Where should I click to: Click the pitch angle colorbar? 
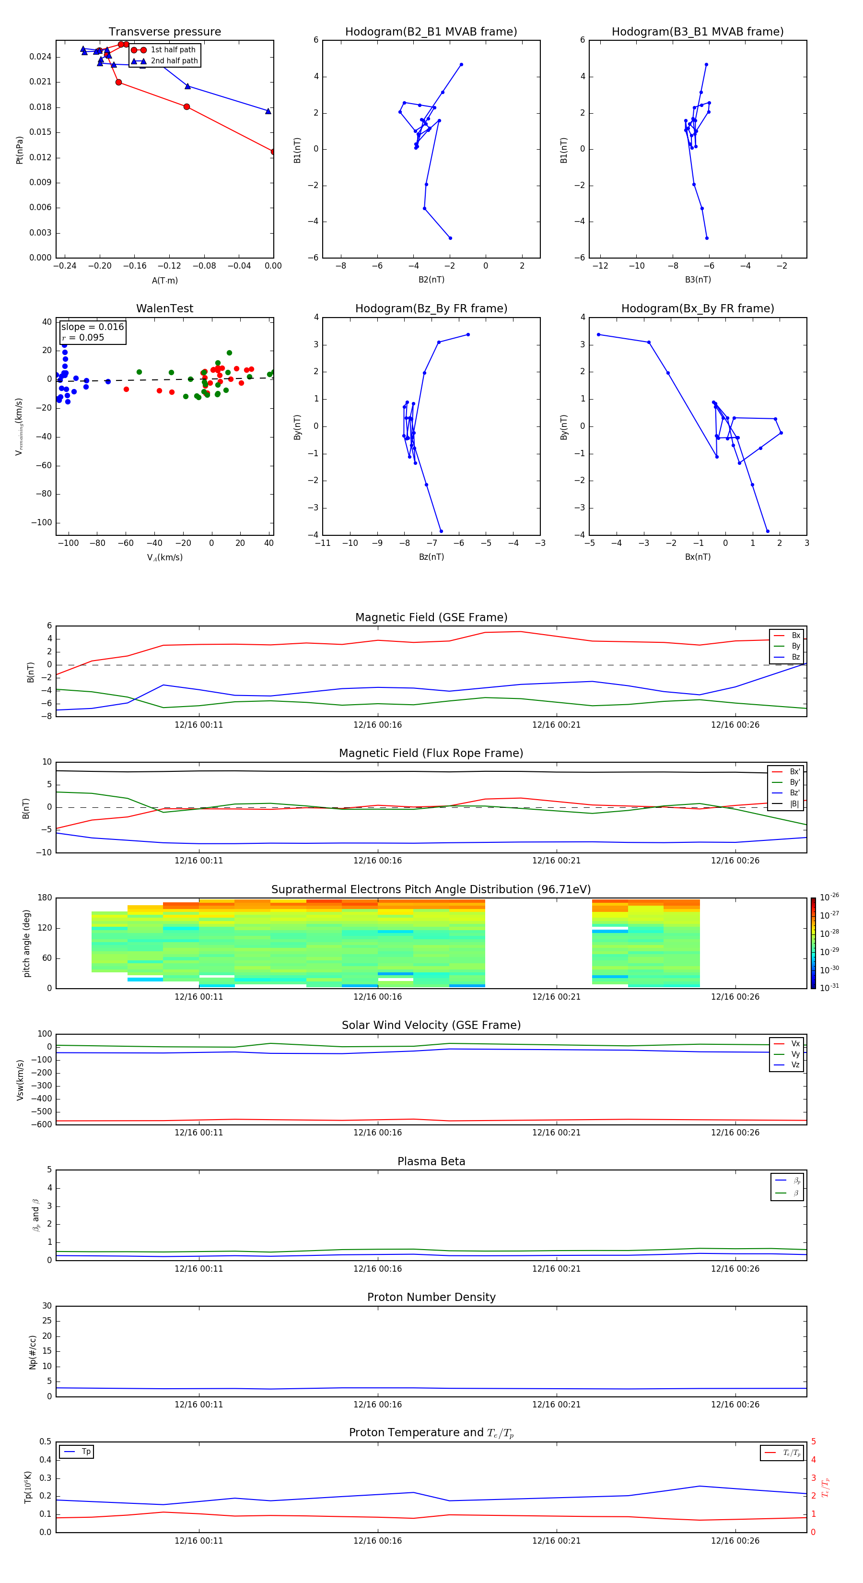coord(813,943)
